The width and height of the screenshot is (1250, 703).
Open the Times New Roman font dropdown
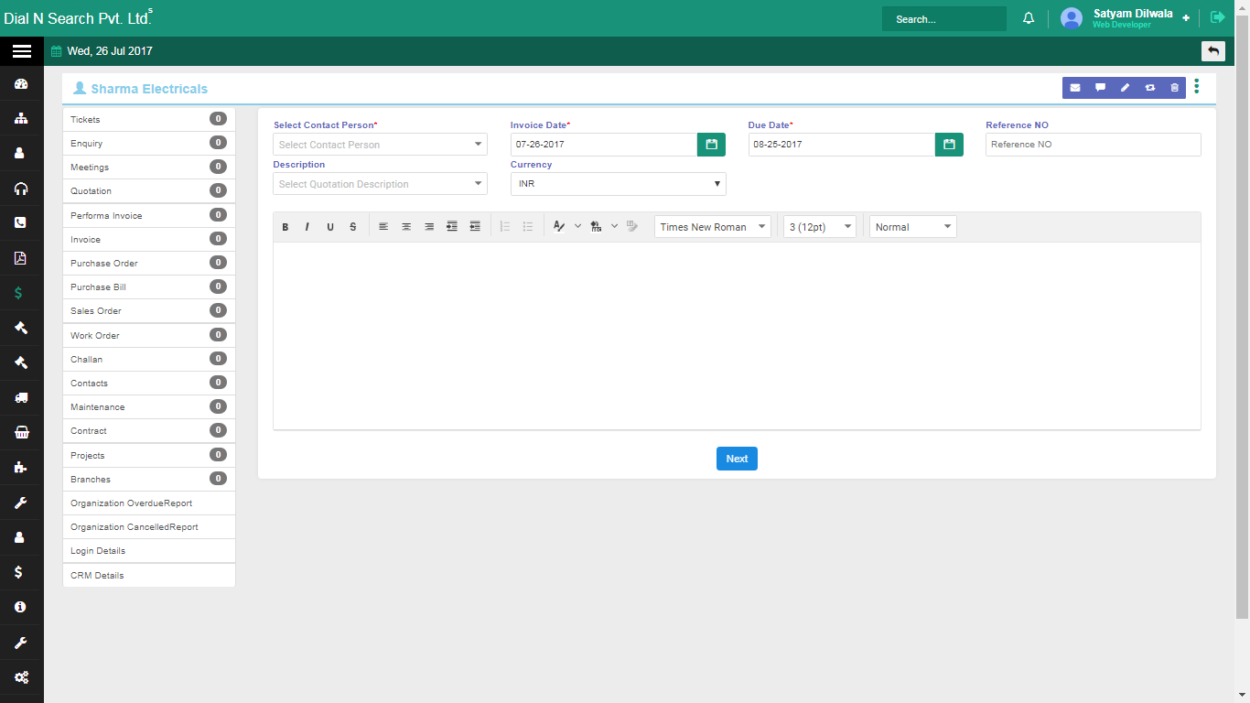(713, 227)
